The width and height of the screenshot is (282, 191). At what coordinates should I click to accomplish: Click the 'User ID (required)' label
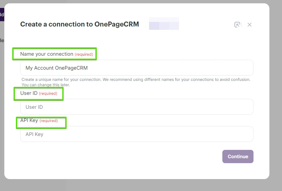tap(39, 93)
